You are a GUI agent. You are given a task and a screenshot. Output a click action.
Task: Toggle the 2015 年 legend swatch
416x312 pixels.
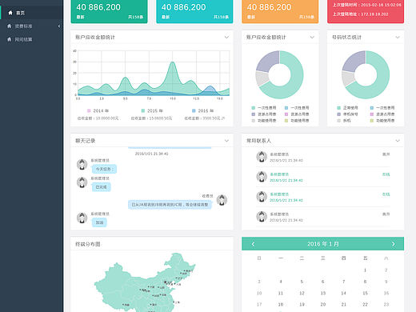143,110
